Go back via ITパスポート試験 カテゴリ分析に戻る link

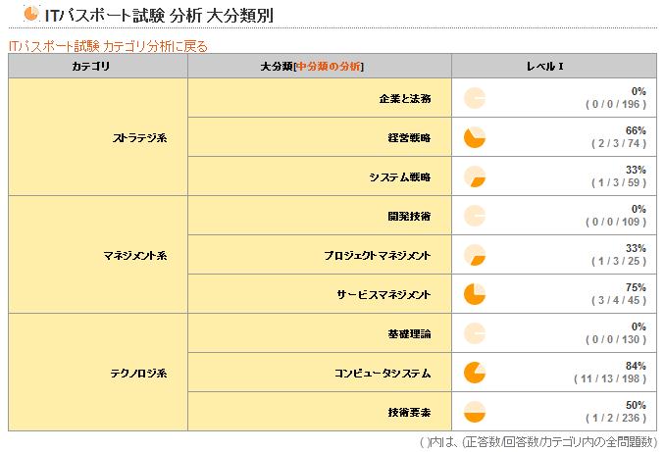tap(108, 46)
